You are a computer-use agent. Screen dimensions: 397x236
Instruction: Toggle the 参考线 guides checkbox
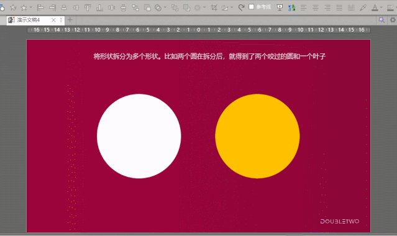251,7
